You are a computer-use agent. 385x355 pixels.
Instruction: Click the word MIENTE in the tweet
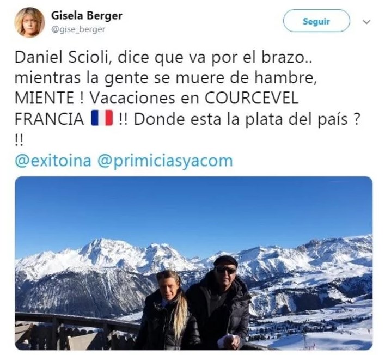click(45, 97)
